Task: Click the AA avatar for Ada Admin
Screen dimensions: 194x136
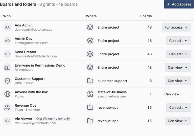Action: pyautogui.click(x=7, y=27)
